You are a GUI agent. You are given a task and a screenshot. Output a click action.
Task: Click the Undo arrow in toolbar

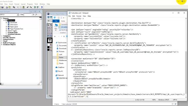28,7
